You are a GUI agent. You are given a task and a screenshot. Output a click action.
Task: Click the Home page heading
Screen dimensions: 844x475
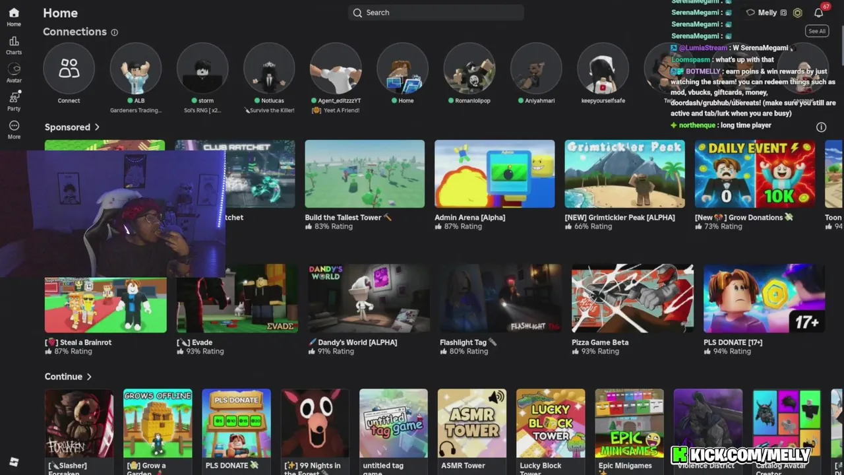60,13
